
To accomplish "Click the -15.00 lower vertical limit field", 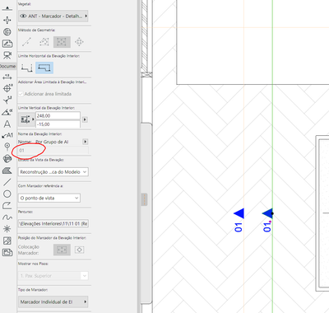I will click(x=58, y=124).
